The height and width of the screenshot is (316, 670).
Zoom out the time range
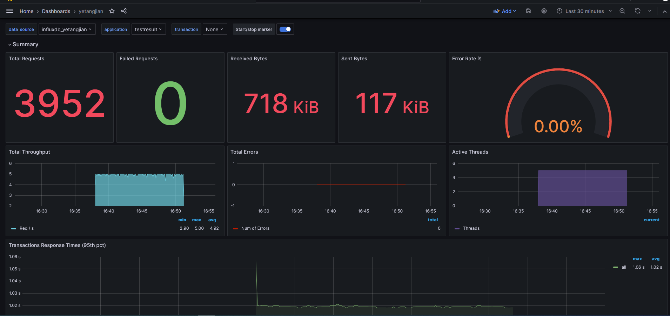pyautogui.click(x=623, y=11)
